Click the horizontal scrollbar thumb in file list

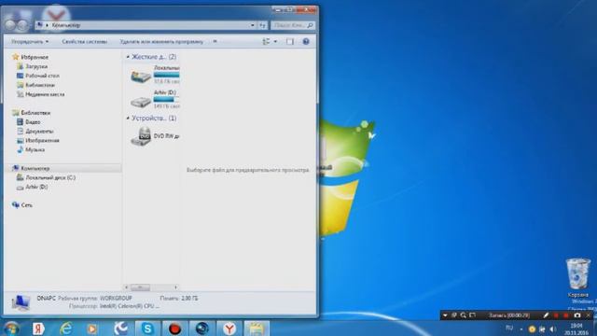pos(140,287)
